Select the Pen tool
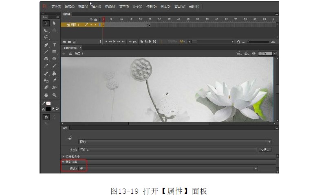 coord(46,45)
